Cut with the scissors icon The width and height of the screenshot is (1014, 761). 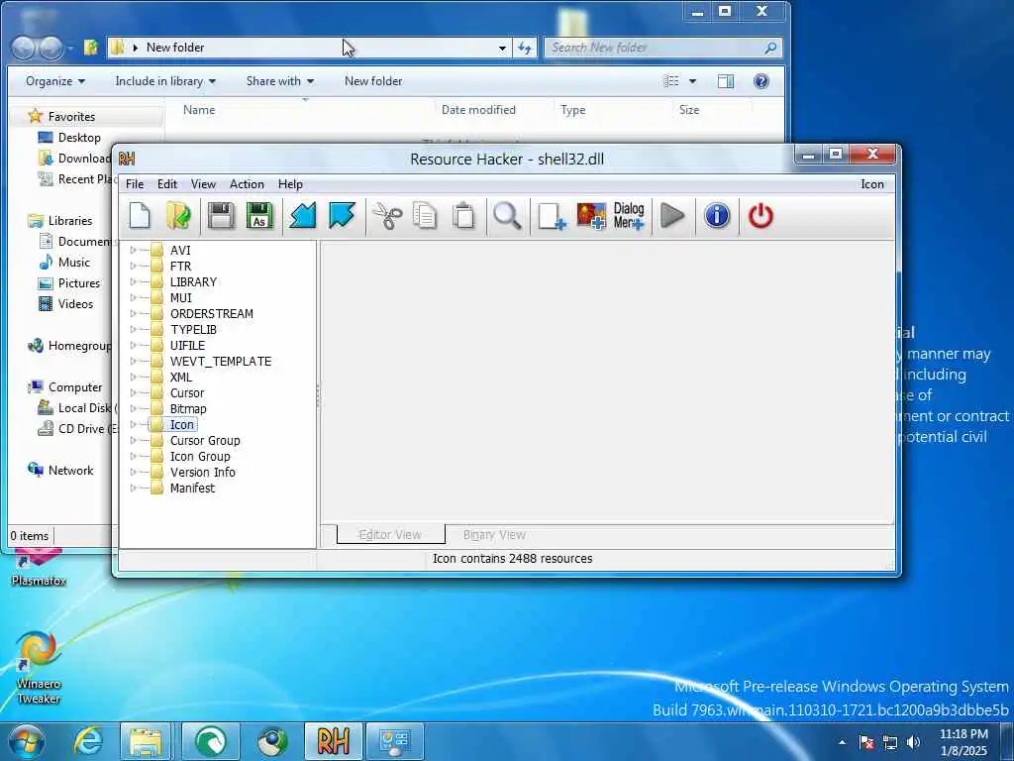click(387, 216)
